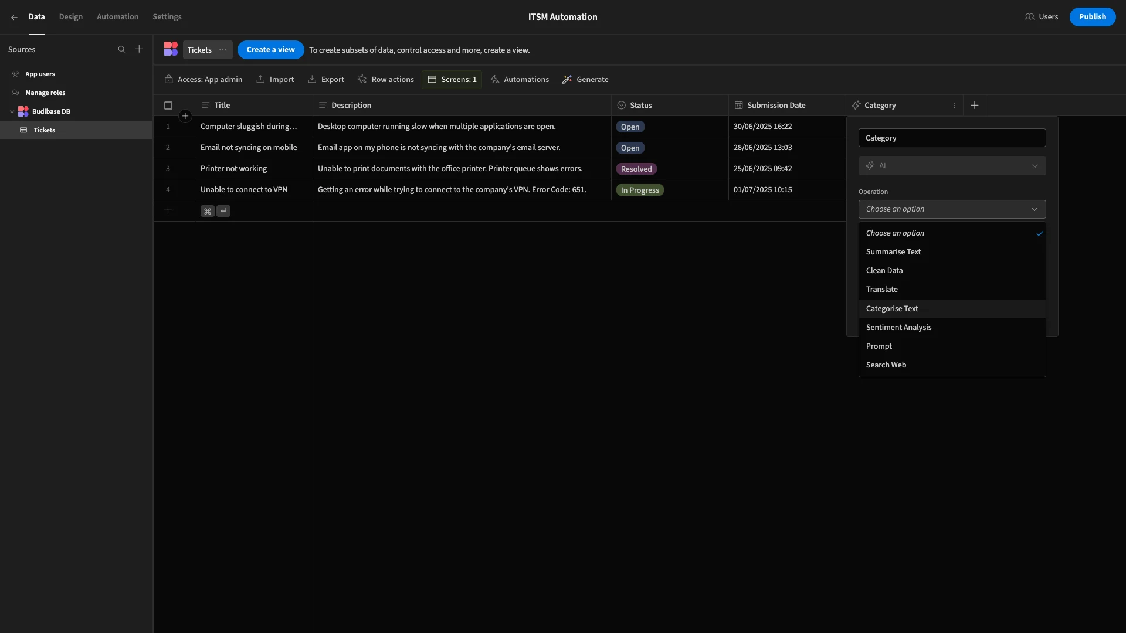Click the return key shortcut icon
Screen dimensions: 1126x633
(x=223, y=211)
